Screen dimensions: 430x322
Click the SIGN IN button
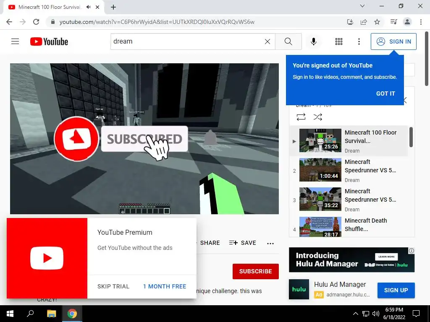(393, 42)
